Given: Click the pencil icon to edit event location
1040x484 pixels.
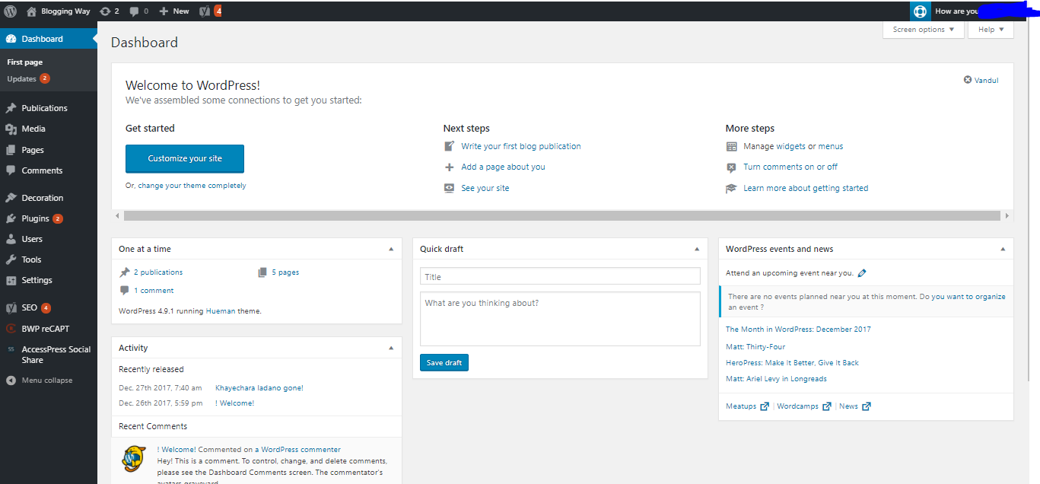Looking at the screenshot, I should [x=862, y=273].
